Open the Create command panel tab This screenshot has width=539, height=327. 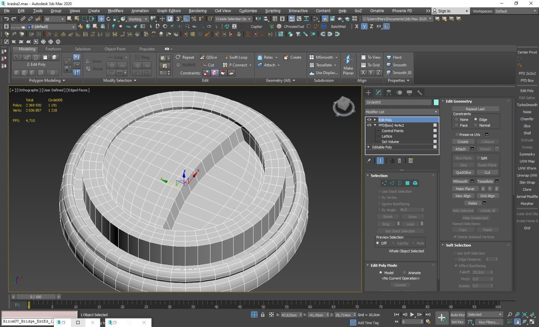[x=368, y=93]
